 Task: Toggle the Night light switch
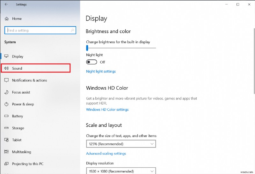pos(91,62)
